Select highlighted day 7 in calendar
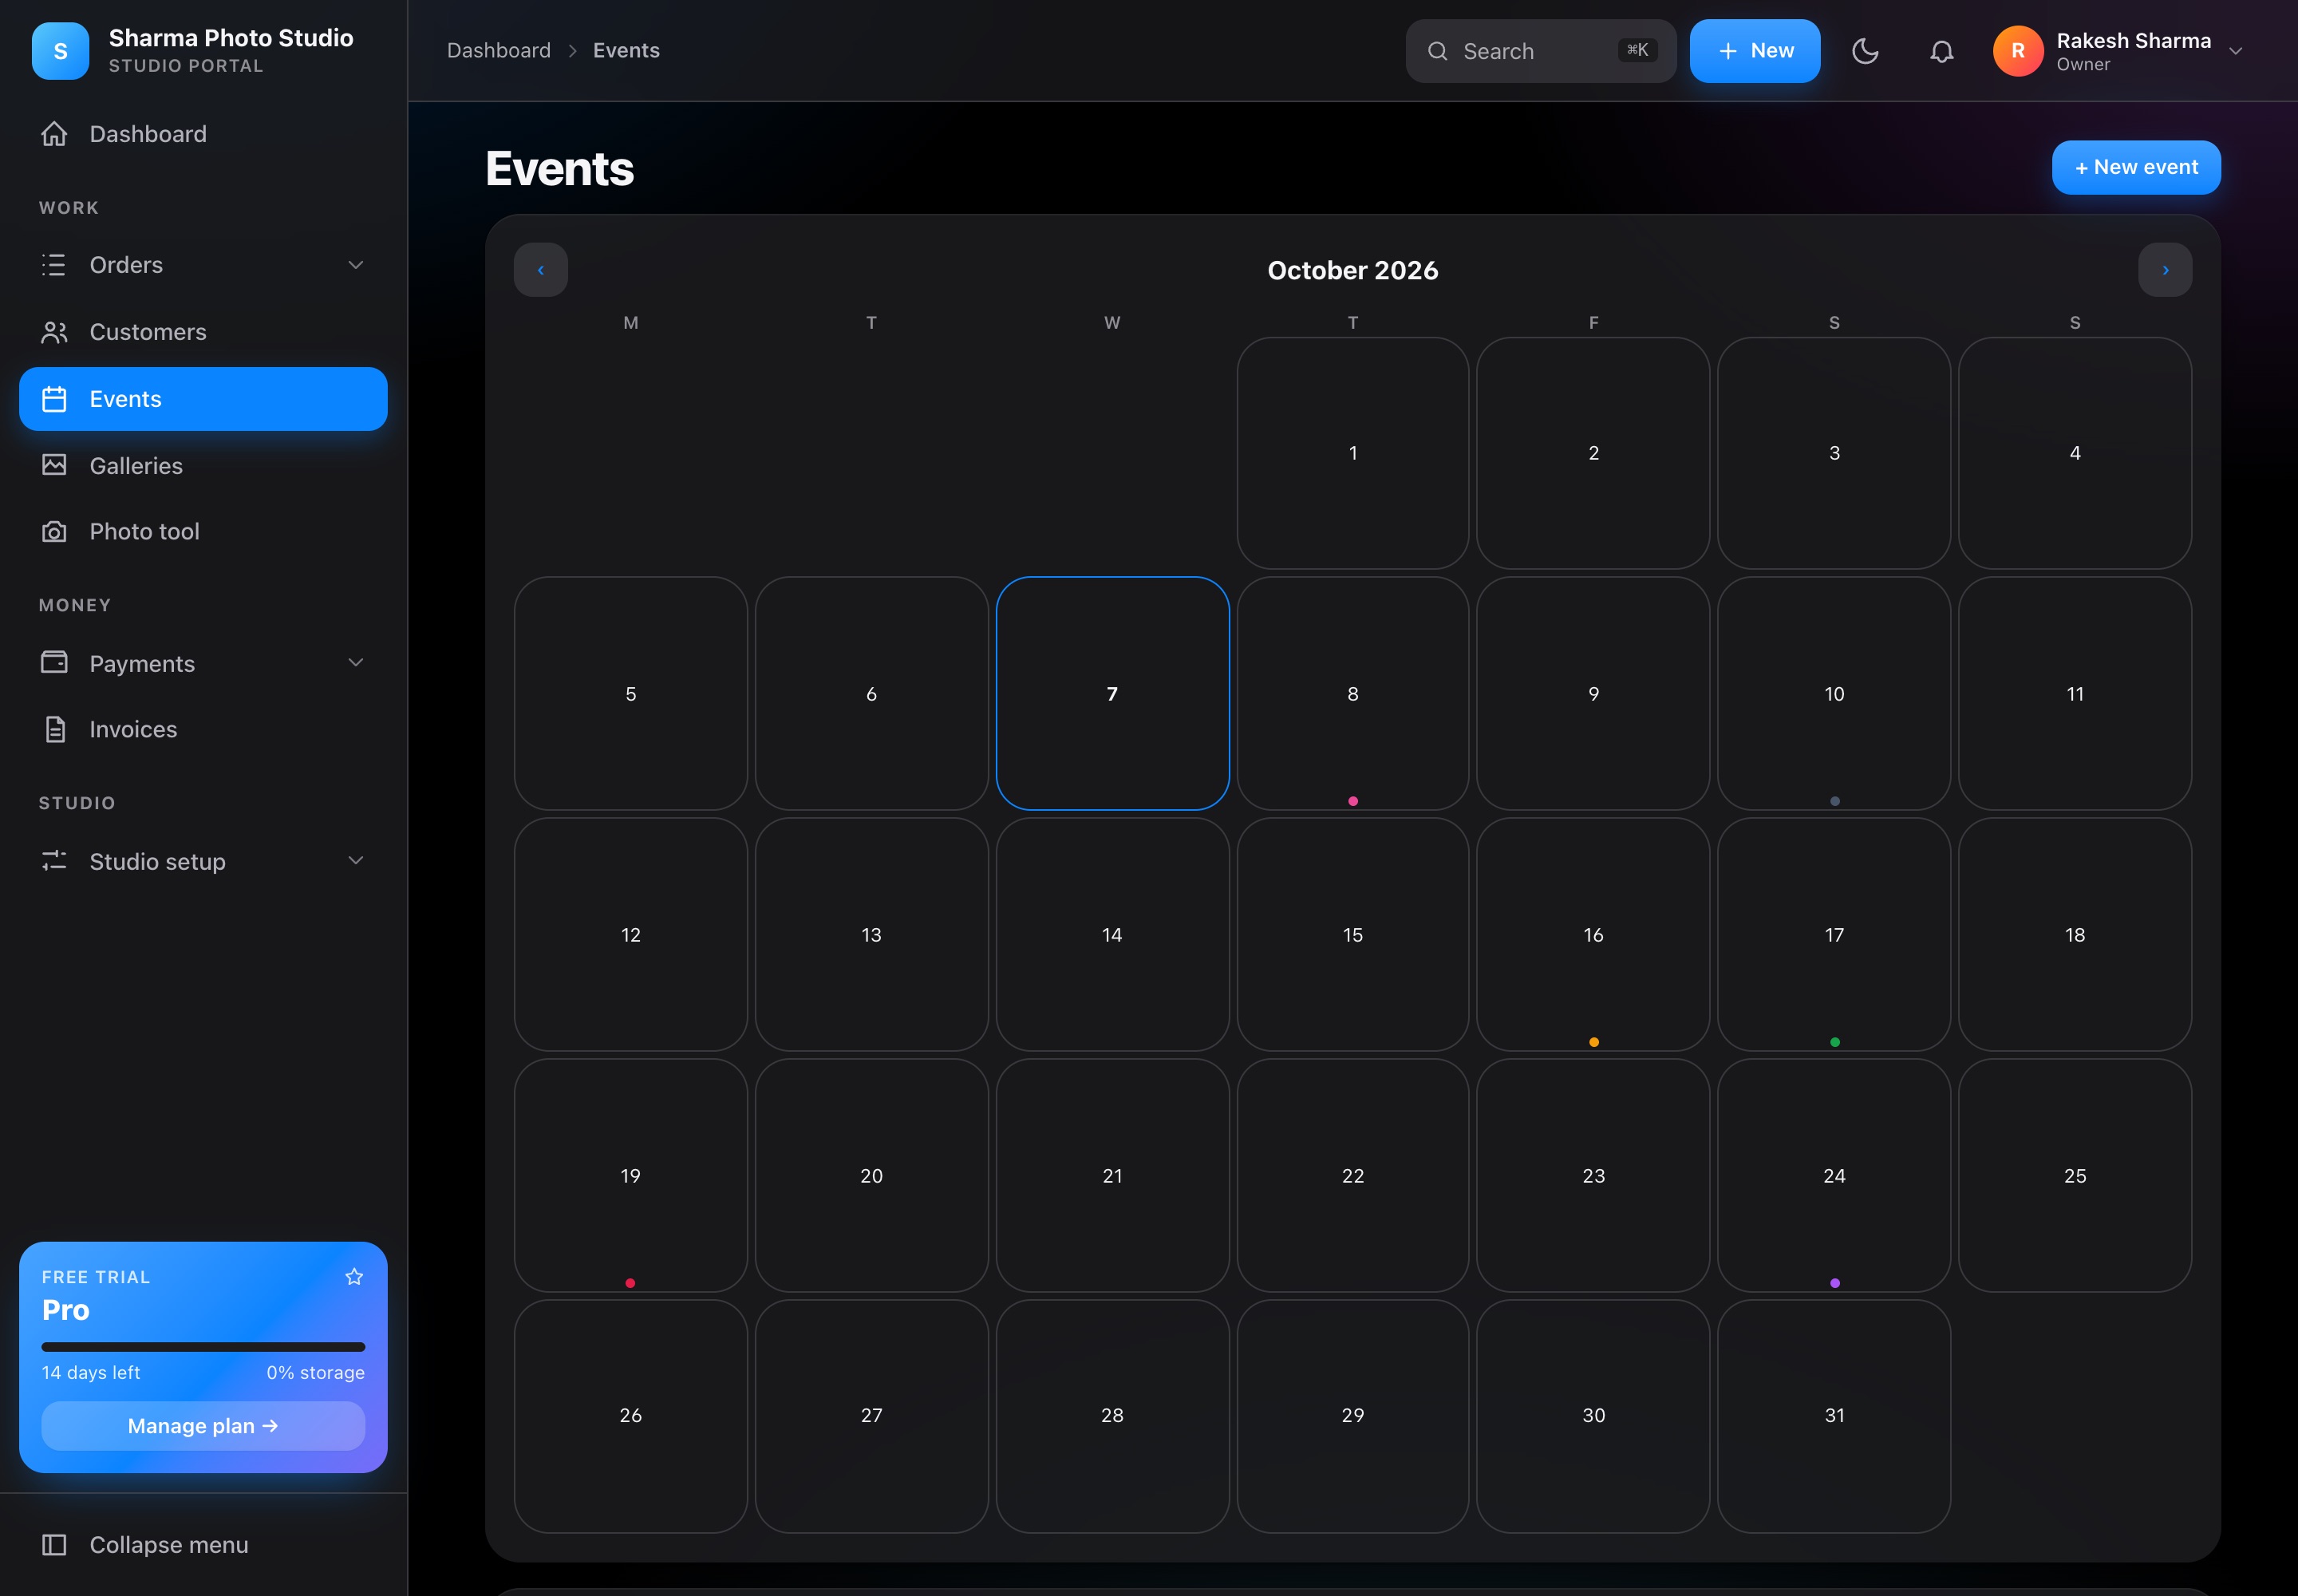 tap(1112, 693)
